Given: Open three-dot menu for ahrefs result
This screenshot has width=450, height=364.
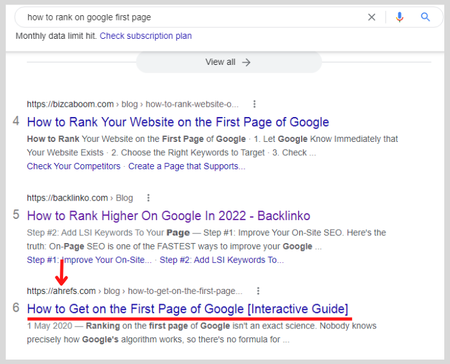Looking at the screenshot, I should (258, 291).
